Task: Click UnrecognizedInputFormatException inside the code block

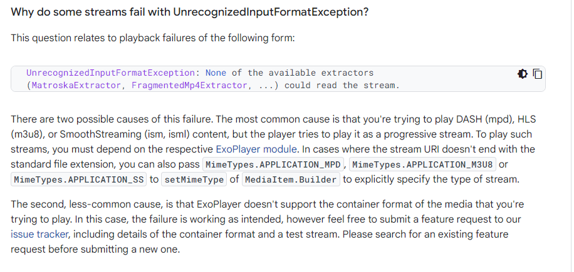Action: [x=110, y=73]
